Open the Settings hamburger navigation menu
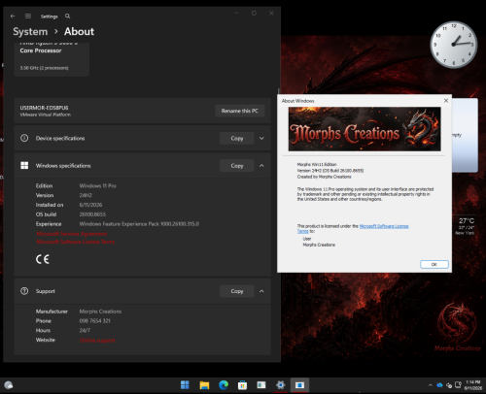 pos(28,16)
